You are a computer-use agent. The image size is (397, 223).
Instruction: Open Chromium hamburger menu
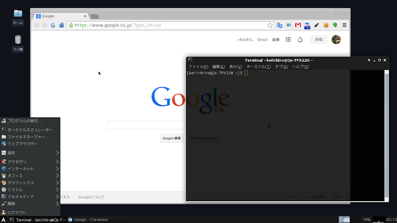click(x=344, y=25)
